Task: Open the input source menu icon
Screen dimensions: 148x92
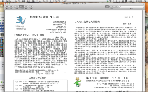Action: pyautogui.click(x=126, y=1)
